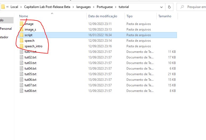206x140 pixels.
Task: Select file name tut07.txt
Action: (30, 85)
